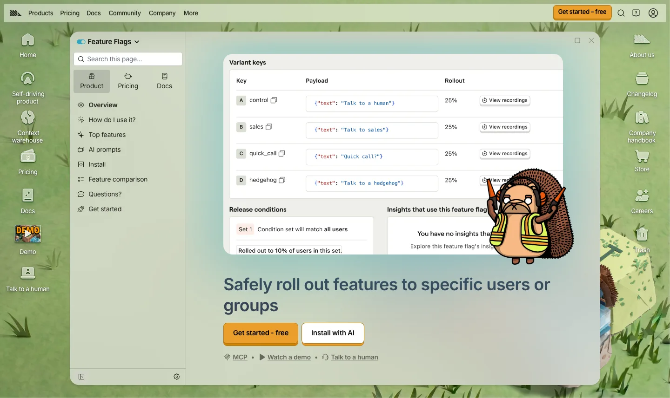Go to the AI prompts section
The width and height of the screenshot is (670, 398).
pos(128,150)
